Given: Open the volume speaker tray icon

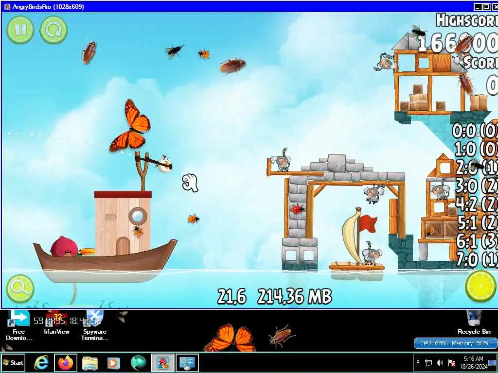Looking at the screenshot, I should tap(440, 362).
